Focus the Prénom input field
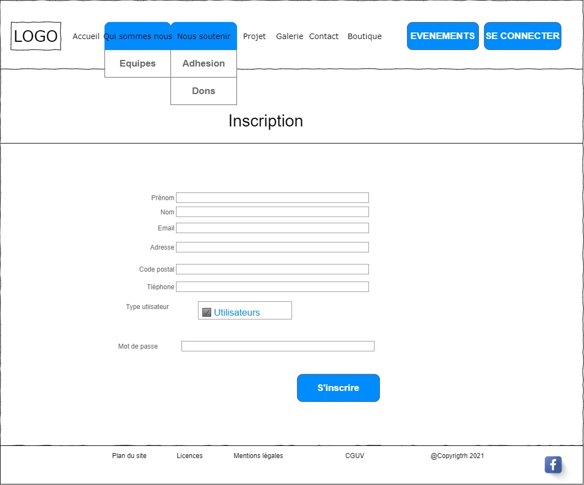The height and width of the screenshot is (485, 584). (x=272, y=198)
